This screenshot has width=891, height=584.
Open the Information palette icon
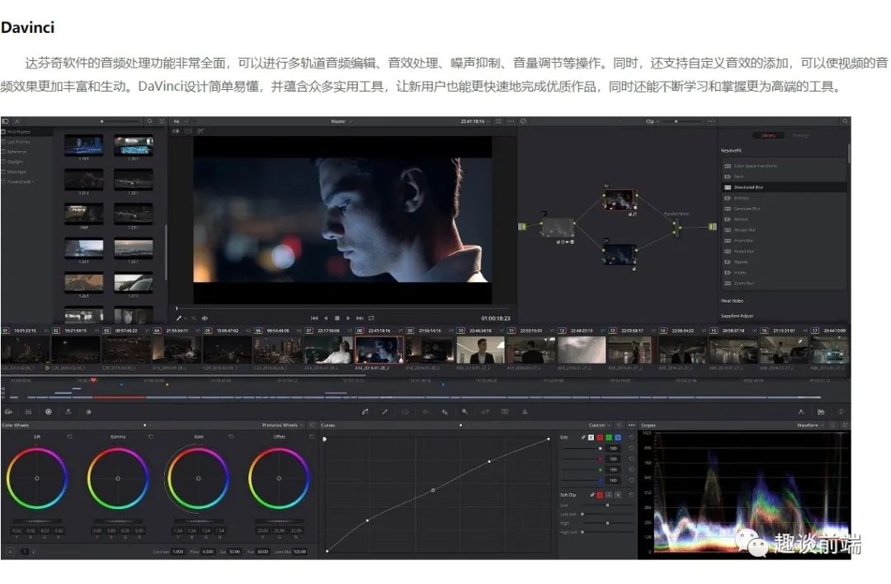pos(841,412)
